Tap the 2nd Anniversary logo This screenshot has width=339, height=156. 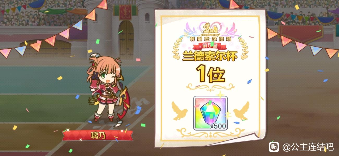[210, 30]
